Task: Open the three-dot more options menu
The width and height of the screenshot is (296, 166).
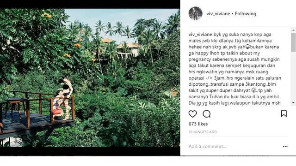Action: pos(285,147)
